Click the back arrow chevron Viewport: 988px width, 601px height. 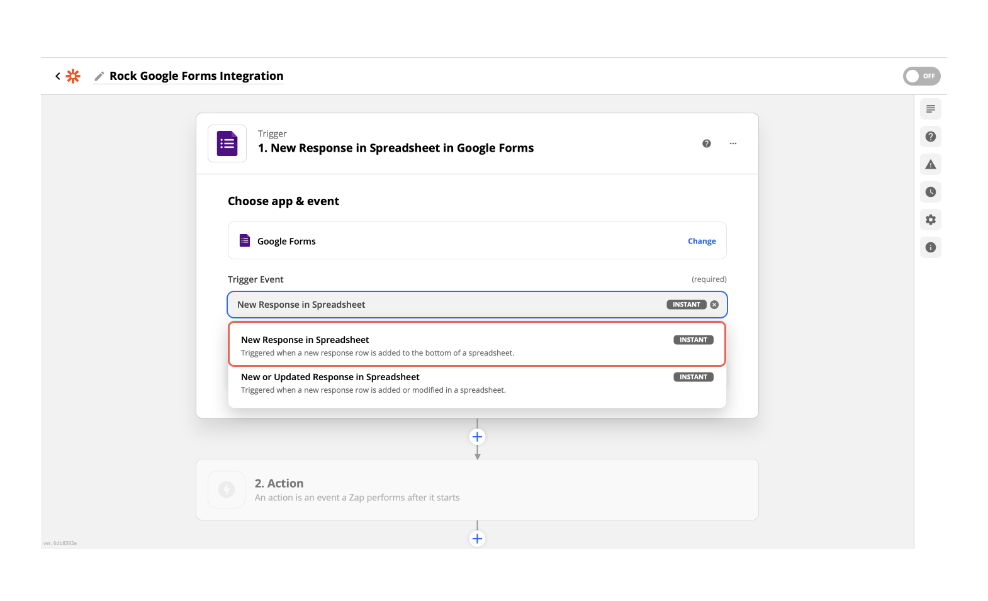coord(58,76)
